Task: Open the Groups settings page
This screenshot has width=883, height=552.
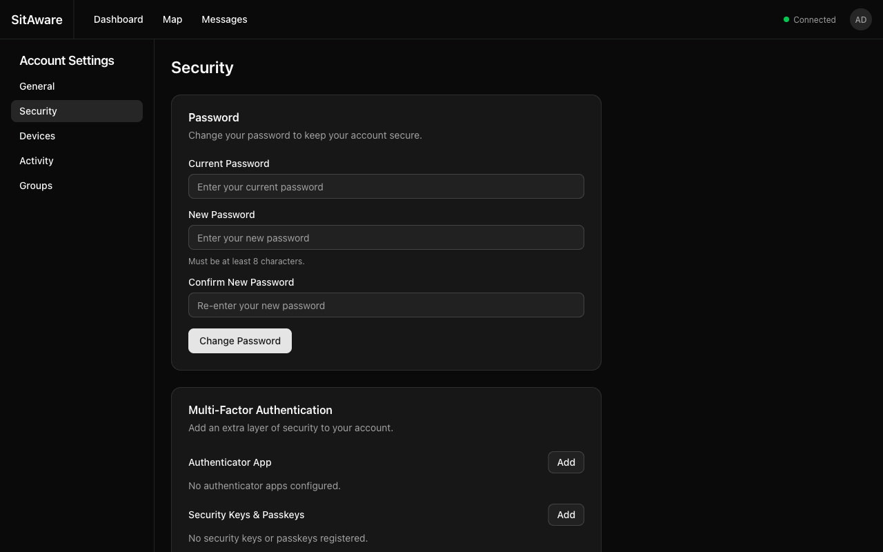Action: click(x=35, y=186)
